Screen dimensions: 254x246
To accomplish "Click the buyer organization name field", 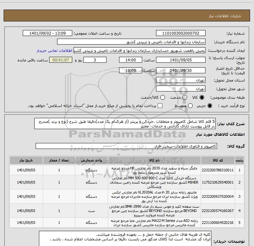I will [x=131, y=42].
